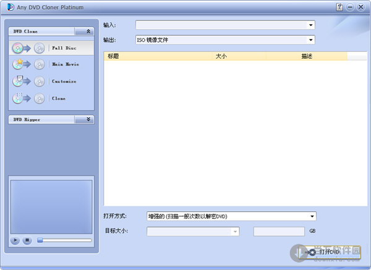Open the help question mark button
This screenshot has height=270, width=371.
click(339, 7)
